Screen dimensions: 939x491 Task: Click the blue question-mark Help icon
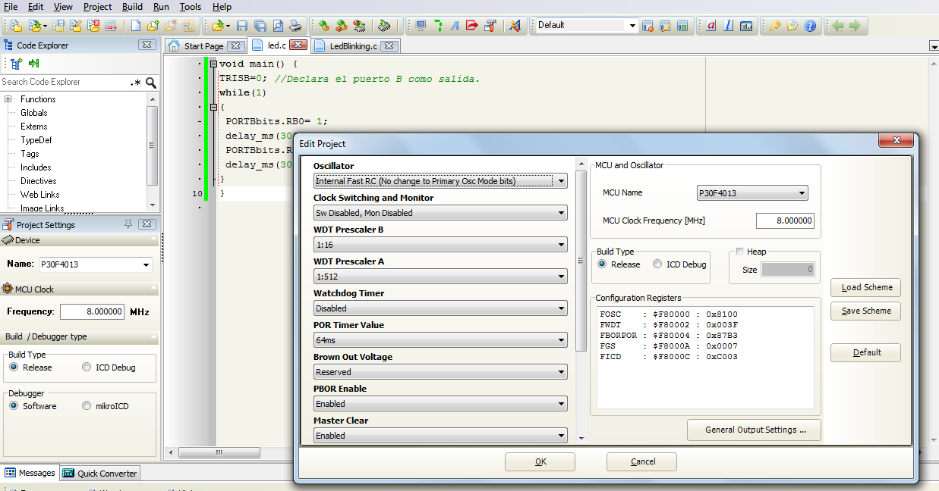tap(810, 26)
